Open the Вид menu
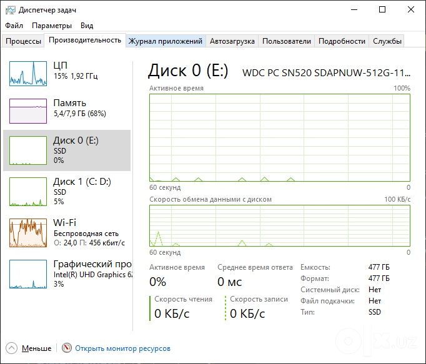This screenshot has width=426, height=364. click(87, 26)
